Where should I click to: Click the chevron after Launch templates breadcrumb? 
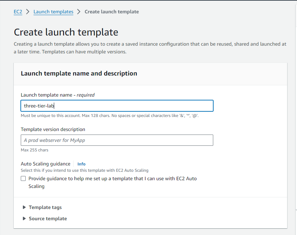point(79,12)
